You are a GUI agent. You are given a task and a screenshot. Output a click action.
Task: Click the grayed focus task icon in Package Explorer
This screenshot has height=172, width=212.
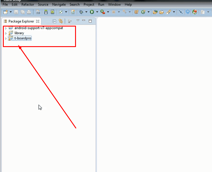(x=70, y=21)
